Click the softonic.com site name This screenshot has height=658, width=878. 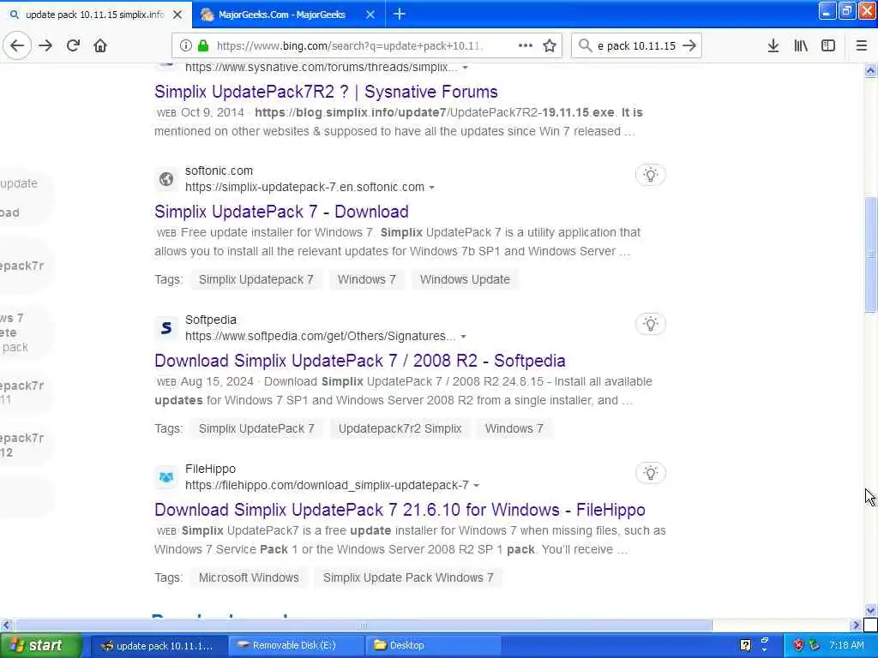(219, 170)
